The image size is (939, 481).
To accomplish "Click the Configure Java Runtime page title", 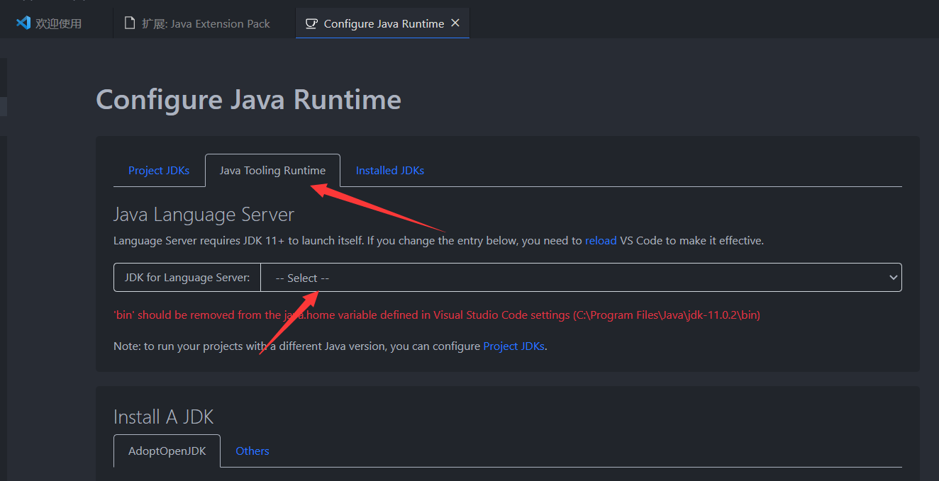I will coord(248,100).
